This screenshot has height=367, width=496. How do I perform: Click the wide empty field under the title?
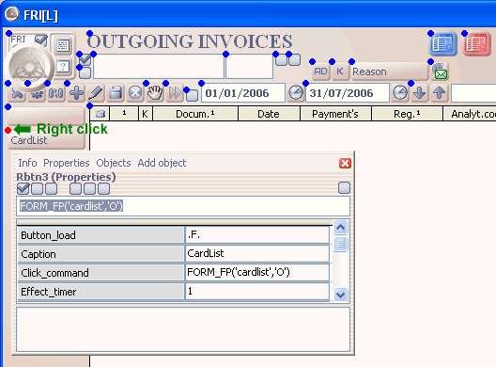tap(159, 67)
